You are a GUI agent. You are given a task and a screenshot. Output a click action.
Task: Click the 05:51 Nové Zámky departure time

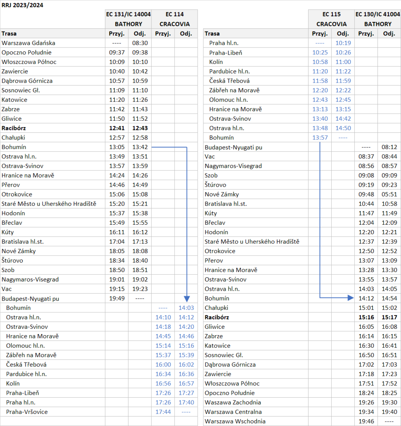pos(389,194)
